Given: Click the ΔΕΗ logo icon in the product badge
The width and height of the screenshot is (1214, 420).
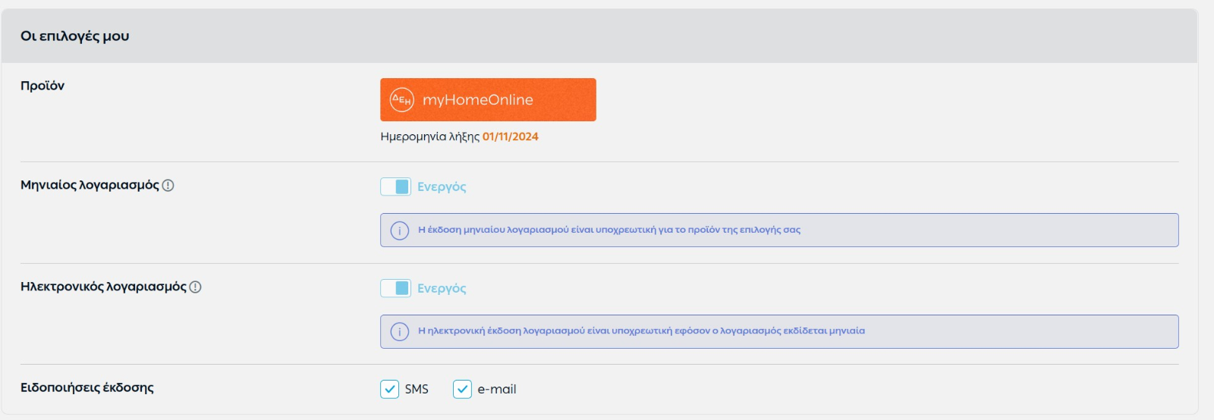Looking at the screenshot, I should (x=401, y=99).
